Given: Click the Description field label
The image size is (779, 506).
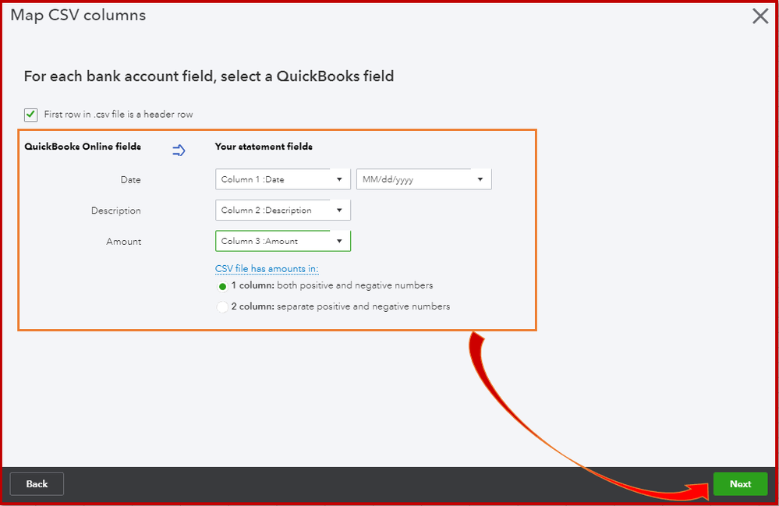Looking at the screenshot, I should [x=115, y=211].
